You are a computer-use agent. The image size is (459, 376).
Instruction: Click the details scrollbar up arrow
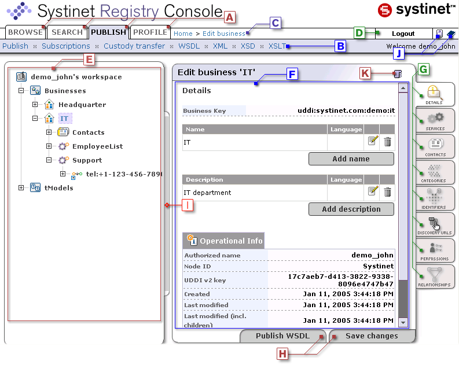[x=403, y=88]
